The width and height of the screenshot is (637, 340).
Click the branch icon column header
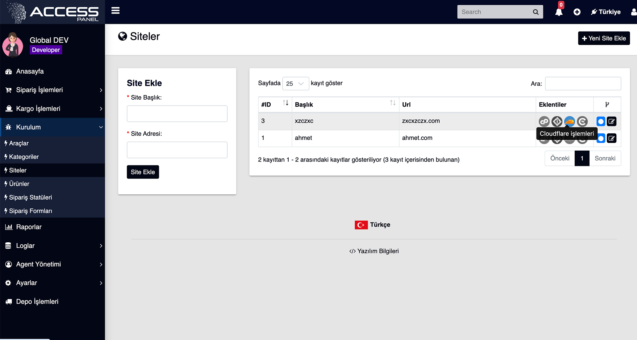point(607,105)
